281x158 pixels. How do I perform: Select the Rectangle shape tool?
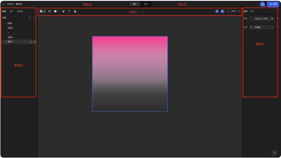[x=55, y=11]
